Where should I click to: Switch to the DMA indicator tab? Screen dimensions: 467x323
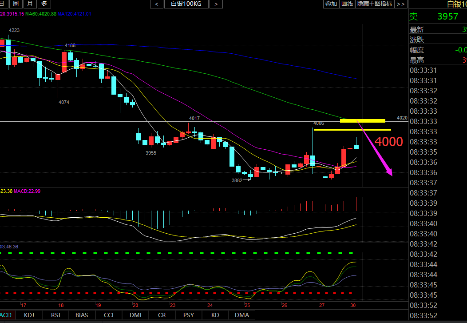[x=242, y=315]
